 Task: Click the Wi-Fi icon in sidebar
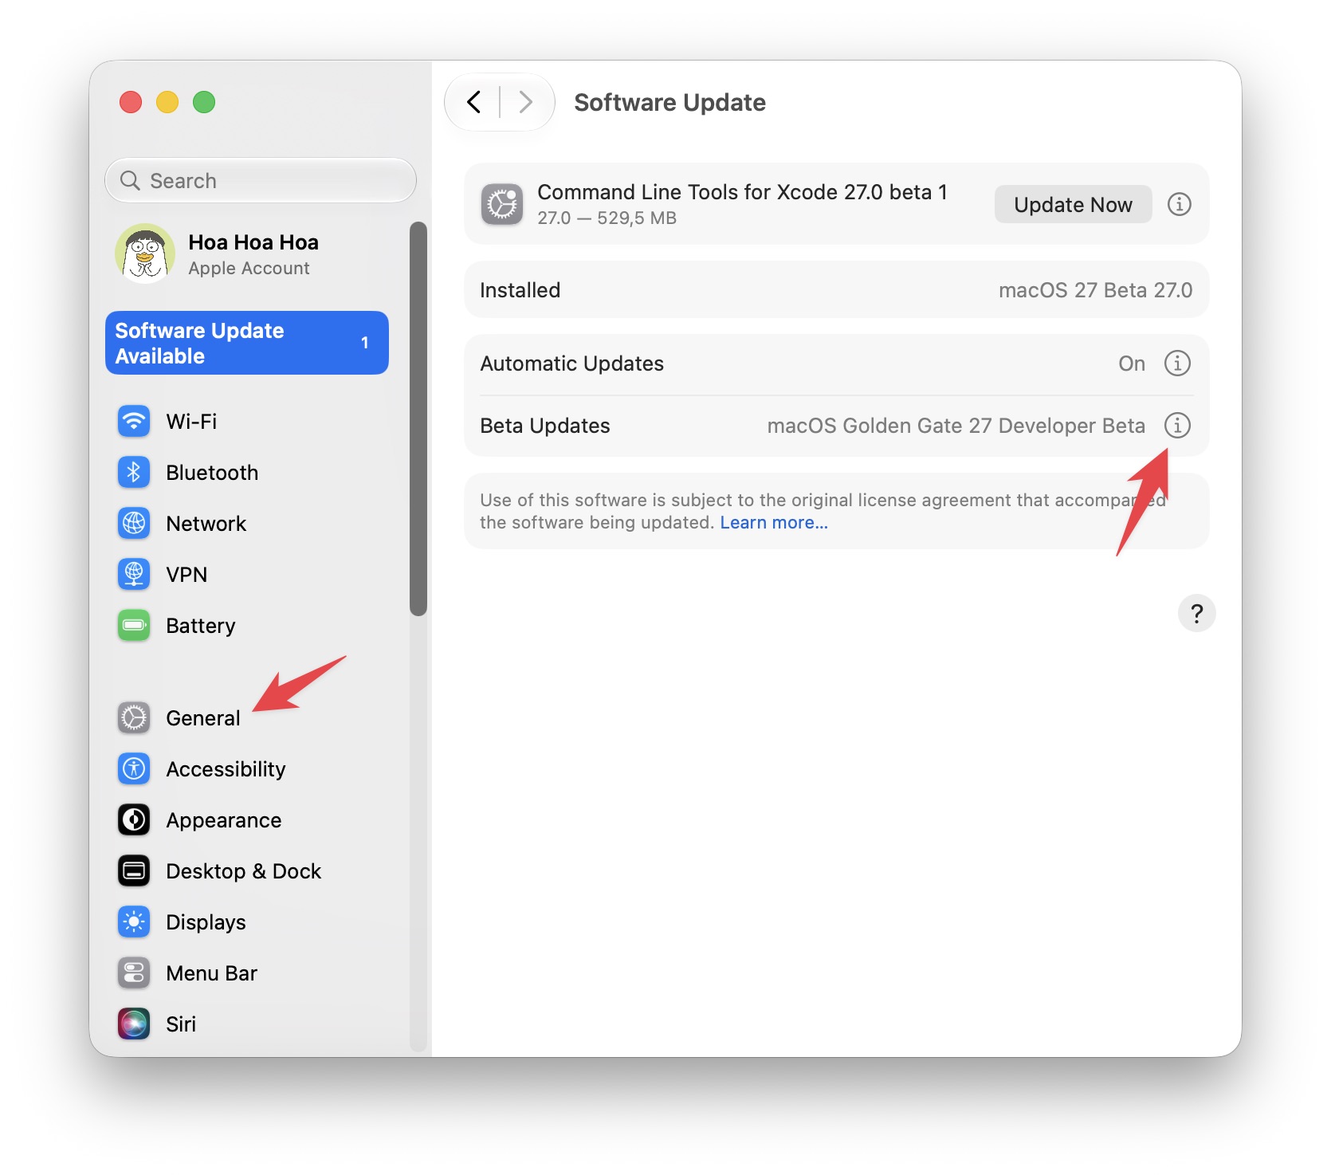(134, 421)
